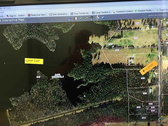Select parcel label 3593 on map
Screen dimensions: 168x126
point(145,93)
